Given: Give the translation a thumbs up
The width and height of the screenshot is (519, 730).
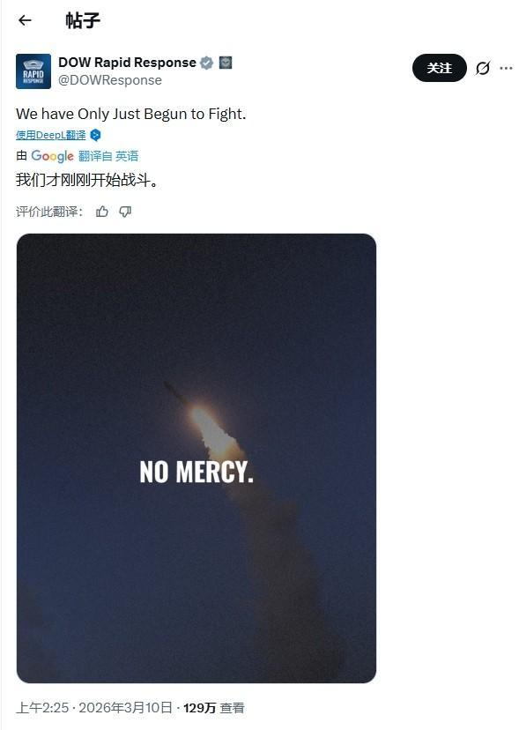Looking at the screenshot, I should point(101,212).
